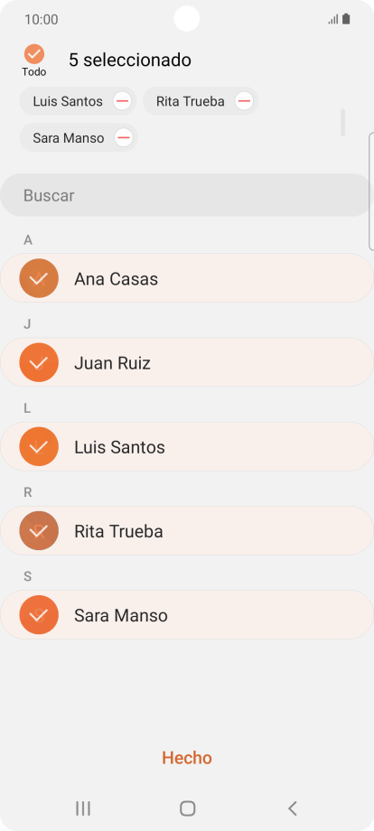Tap the edge panel handle on right side
Viewport: 374px width, 831px height.
pos(371,191)
